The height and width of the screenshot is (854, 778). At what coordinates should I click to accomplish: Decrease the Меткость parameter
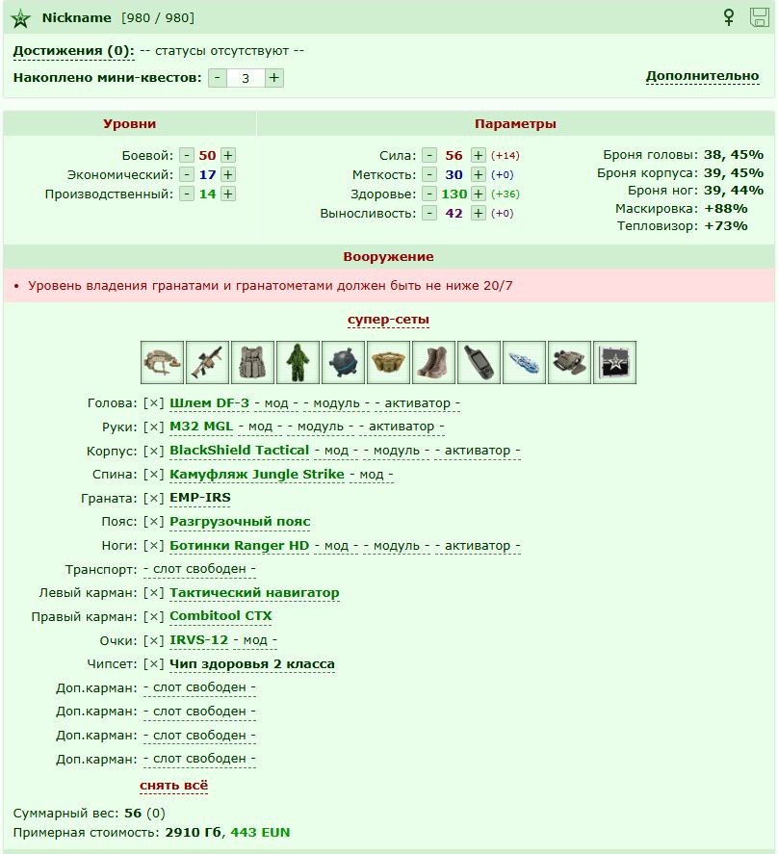tap(429, 175)
